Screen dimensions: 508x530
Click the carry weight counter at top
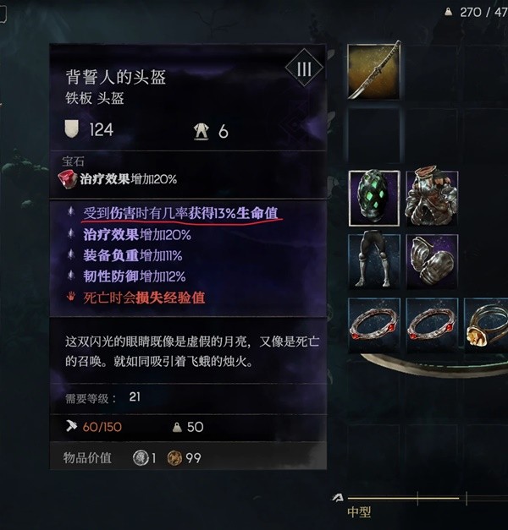click(x=478, y=13)
